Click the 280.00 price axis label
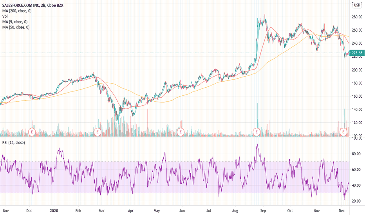This screenshot has width=365, height=215. point(357,17)
